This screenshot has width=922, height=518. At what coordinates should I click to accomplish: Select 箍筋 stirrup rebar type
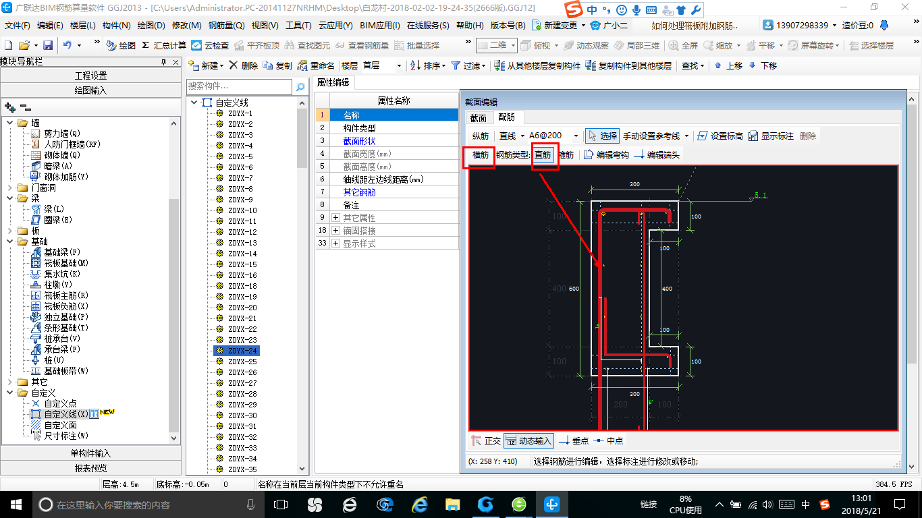[x=566, y=154]
